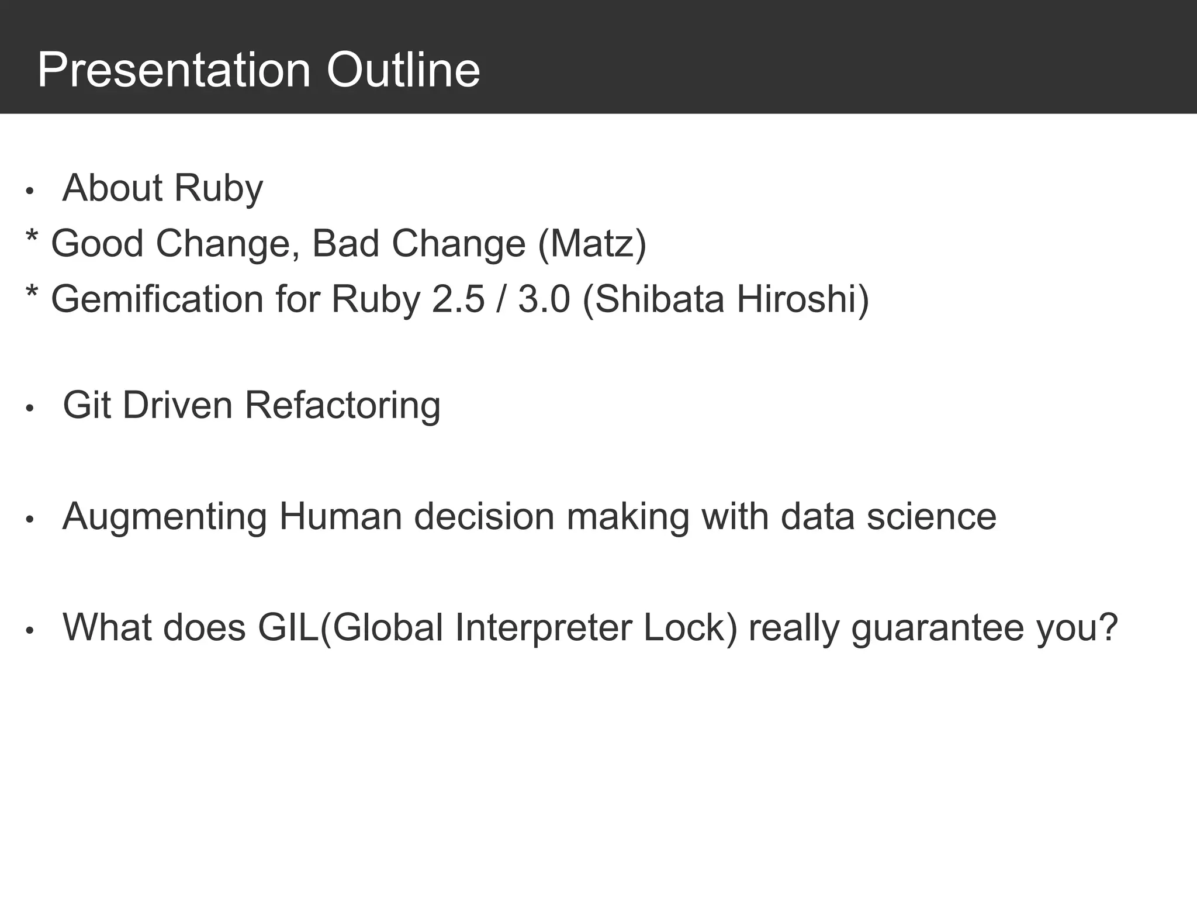Select Augmenting Human decision making line
Screen dimensions: 1197x898
(529, 517)
